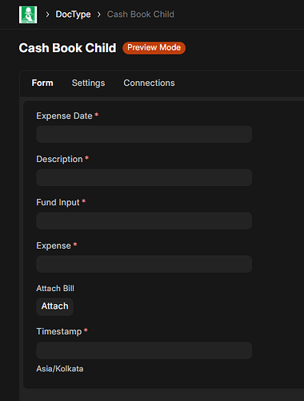Click the Attach Bill label

click(55, 288)
